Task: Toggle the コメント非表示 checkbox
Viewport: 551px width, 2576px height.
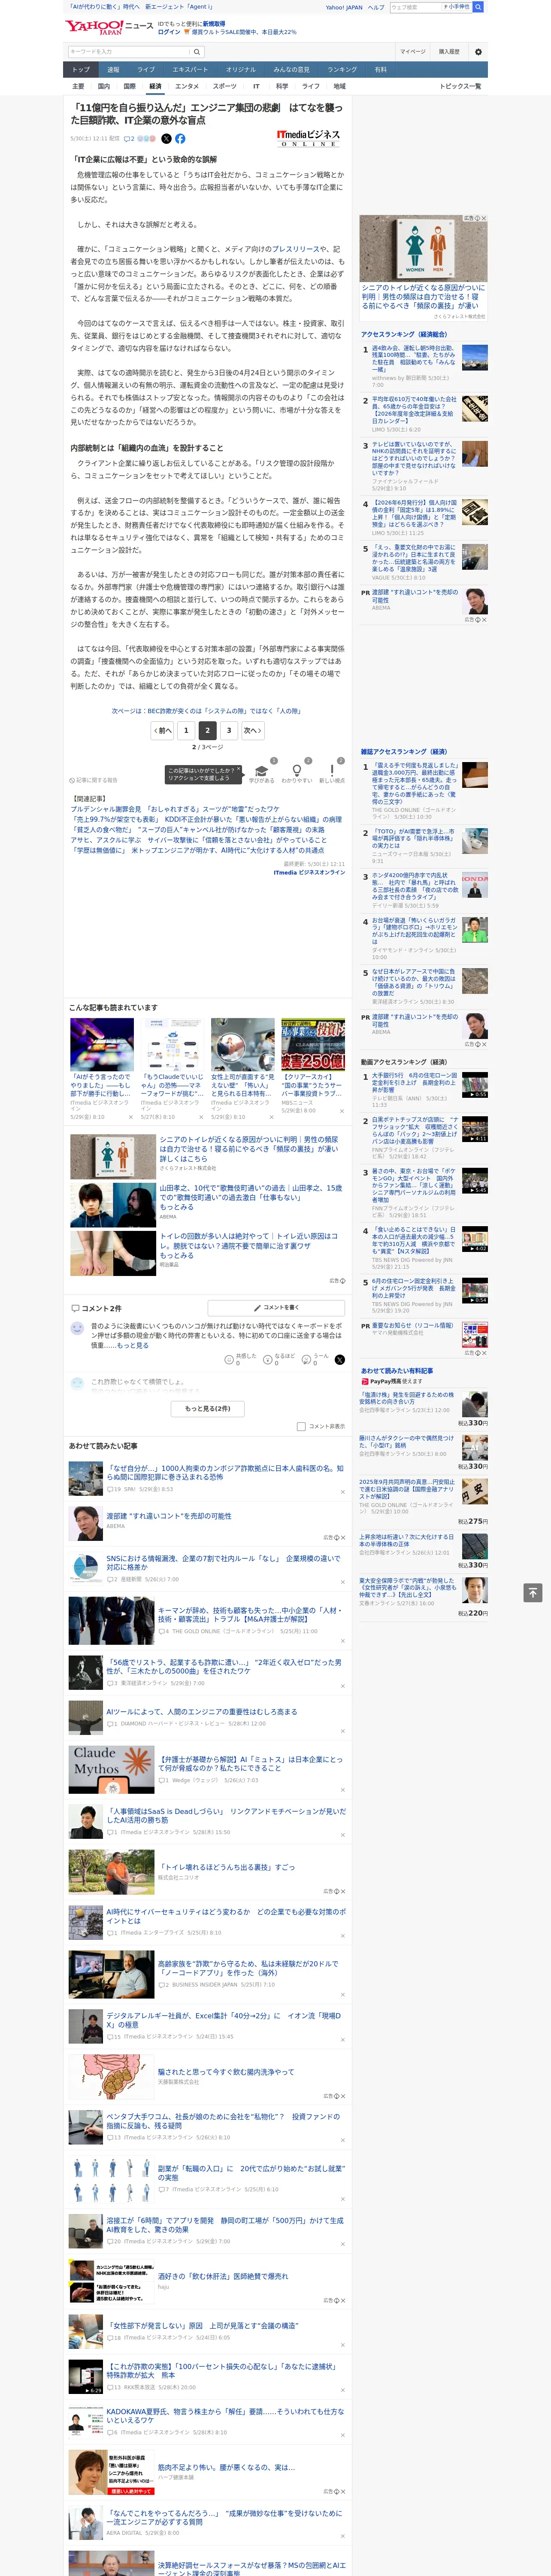Action: (301, 1427)
